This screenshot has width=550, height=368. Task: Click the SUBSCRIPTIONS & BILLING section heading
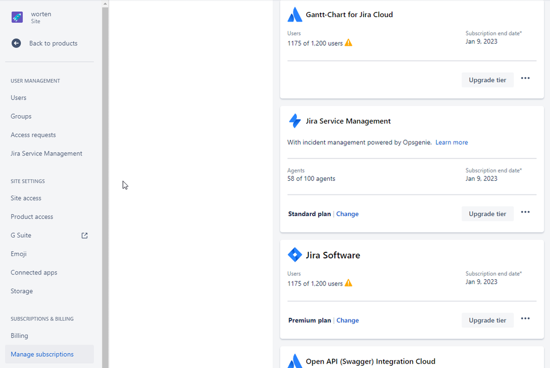pyautogui.click(x=42, y=319)
